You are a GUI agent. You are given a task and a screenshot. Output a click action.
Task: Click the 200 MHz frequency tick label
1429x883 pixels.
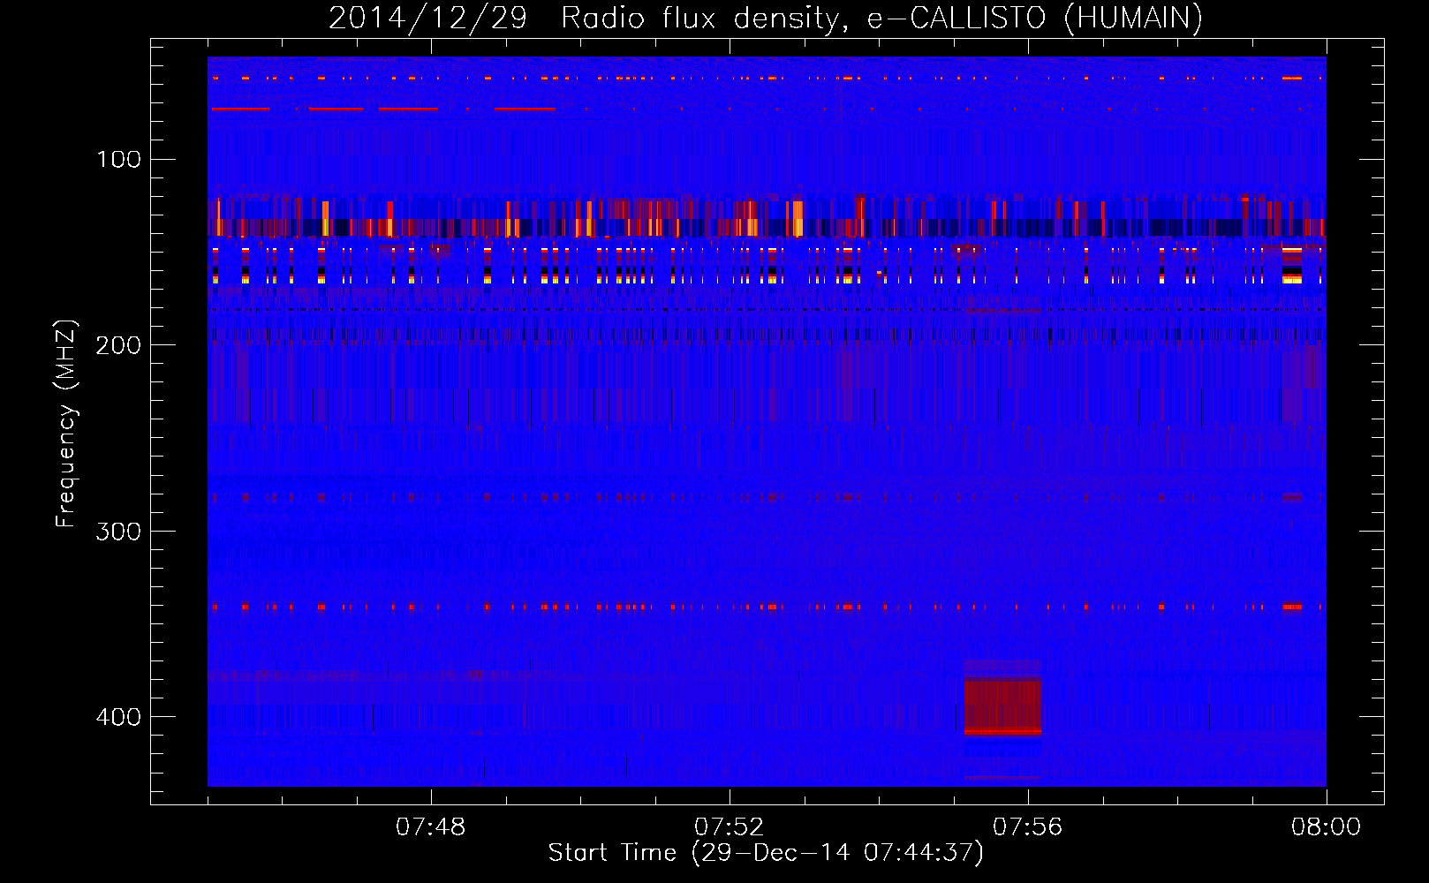point(118,345)
